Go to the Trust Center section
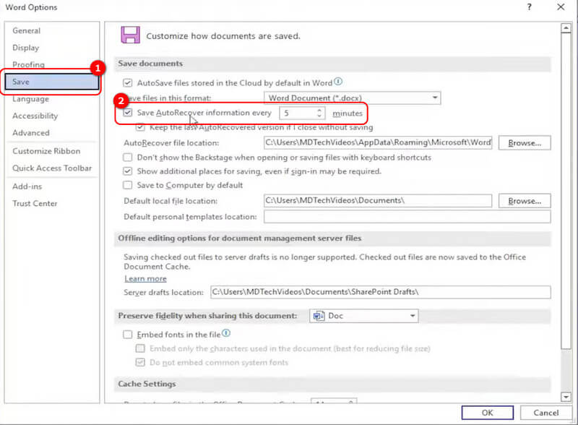578x425 pixels. (35, 204)
